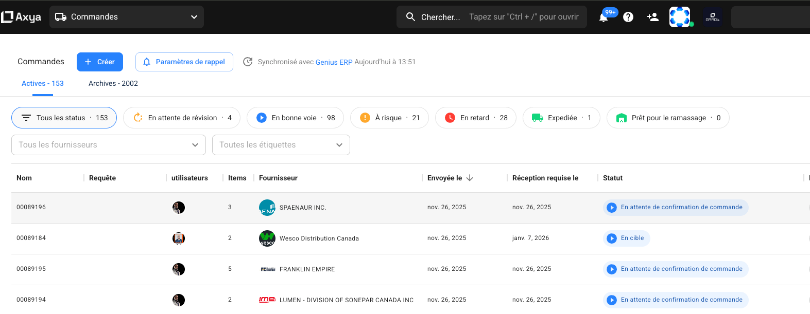Screen dimensions: 810x314
Task: Select Tous les status filter
Action: [x=64, y=118]
